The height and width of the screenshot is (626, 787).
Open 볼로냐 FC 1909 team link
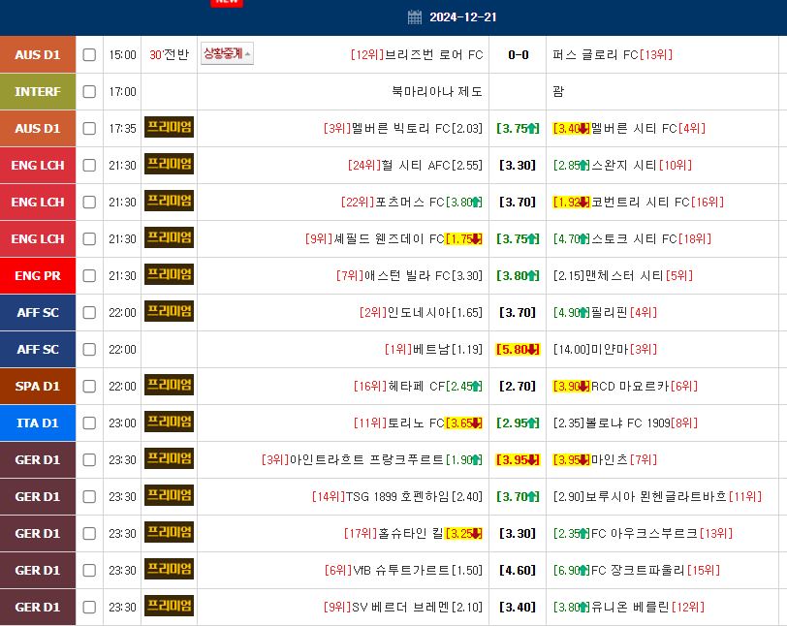628,423
